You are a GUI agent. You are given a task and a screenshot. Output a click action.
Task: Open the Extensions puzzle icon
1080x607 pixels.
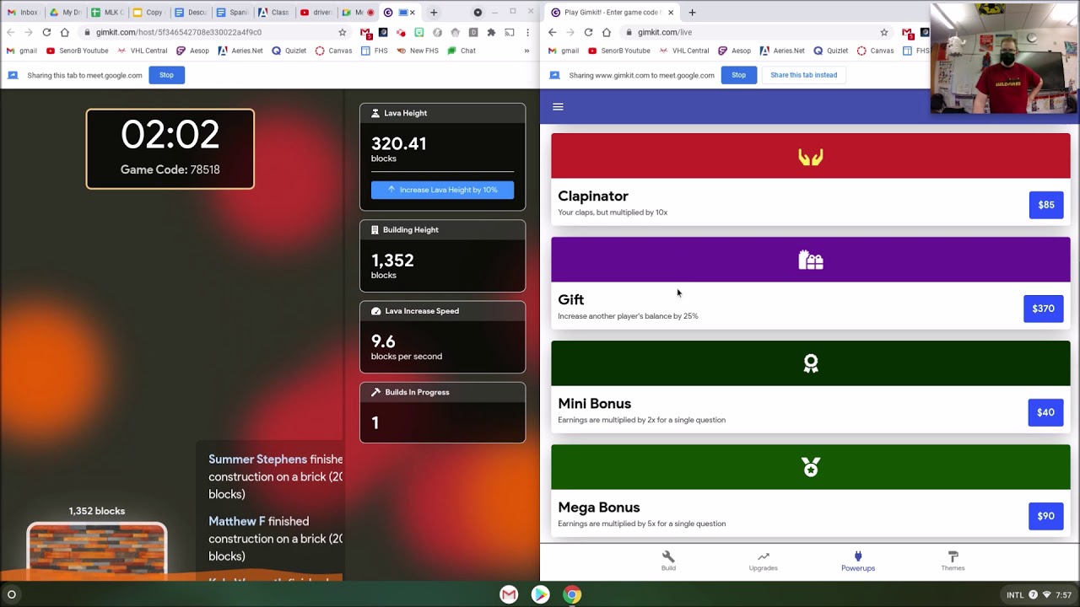point(491,32)
